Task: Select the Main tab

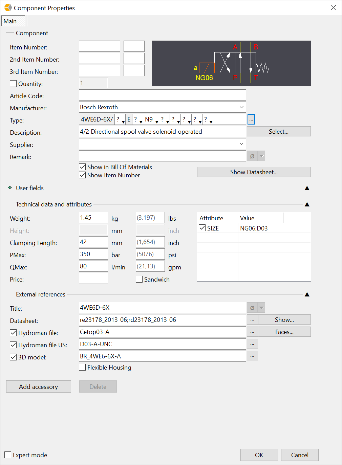Action: point(13,21)
